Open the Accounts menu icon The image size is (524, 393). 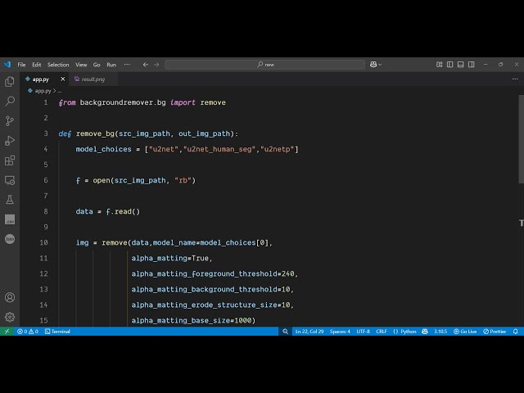pyautogui.click(x=10, y=297)
